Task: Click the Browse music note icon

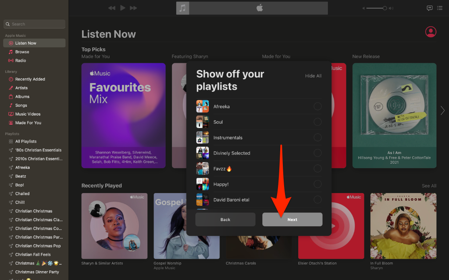Action: (11, 52)
